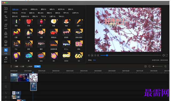Choose the blue-green burst sticker
The height and width of the screenshot is (101, 174).
[29, 56]
